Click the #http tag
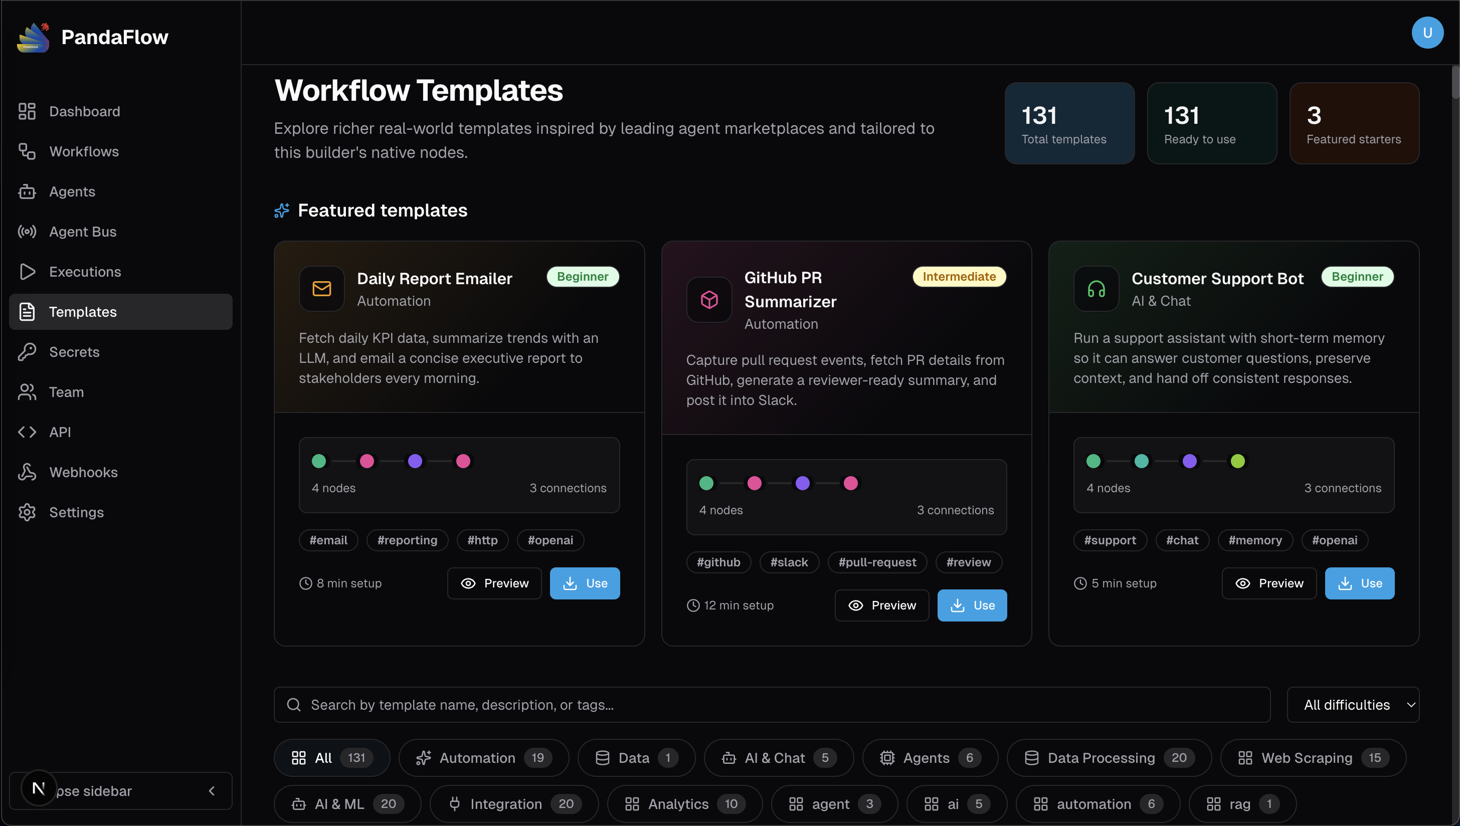1460x826 pixels. tap(482, 540)
